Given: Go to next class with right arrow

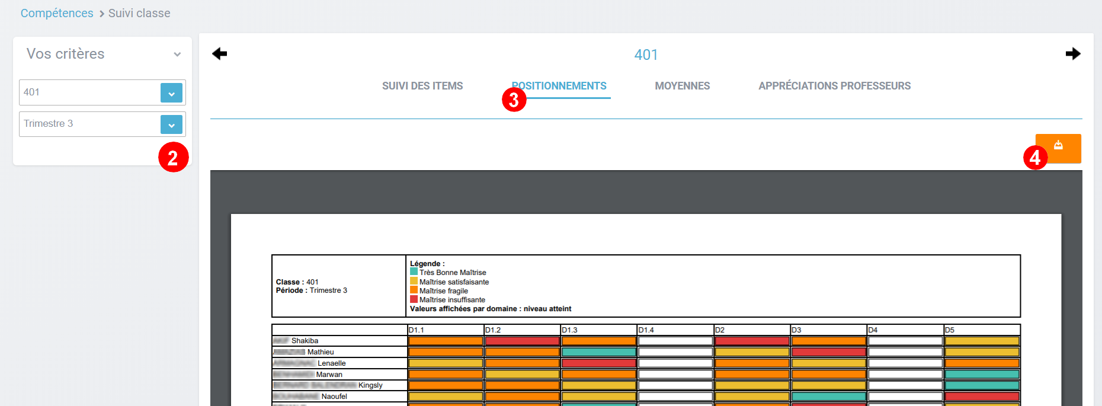Looking at the screenshot, I should point(1072,54).
